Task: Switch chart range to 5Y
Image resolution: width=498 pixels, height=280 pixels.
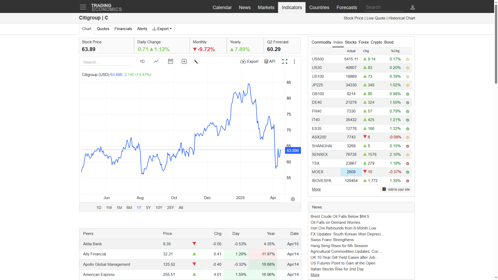Action: 148,208
